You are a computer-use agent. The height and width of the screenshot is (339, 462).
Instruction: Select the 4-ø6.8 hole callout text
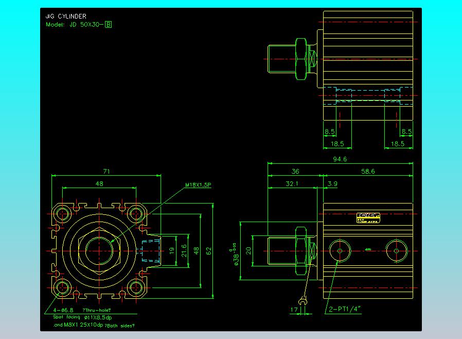tap(63, 310)
